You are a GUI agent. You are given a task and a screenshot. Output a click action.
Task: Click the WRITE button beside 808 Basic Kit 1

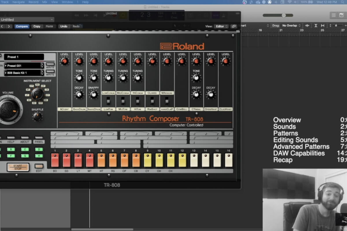tap(50, 71)
